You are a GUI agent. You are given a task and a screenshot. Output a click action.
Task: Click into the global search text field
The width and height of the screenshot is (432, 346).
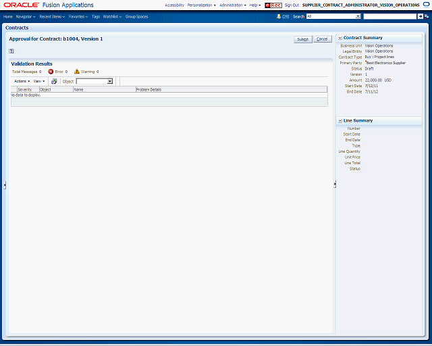coord(390,16)
